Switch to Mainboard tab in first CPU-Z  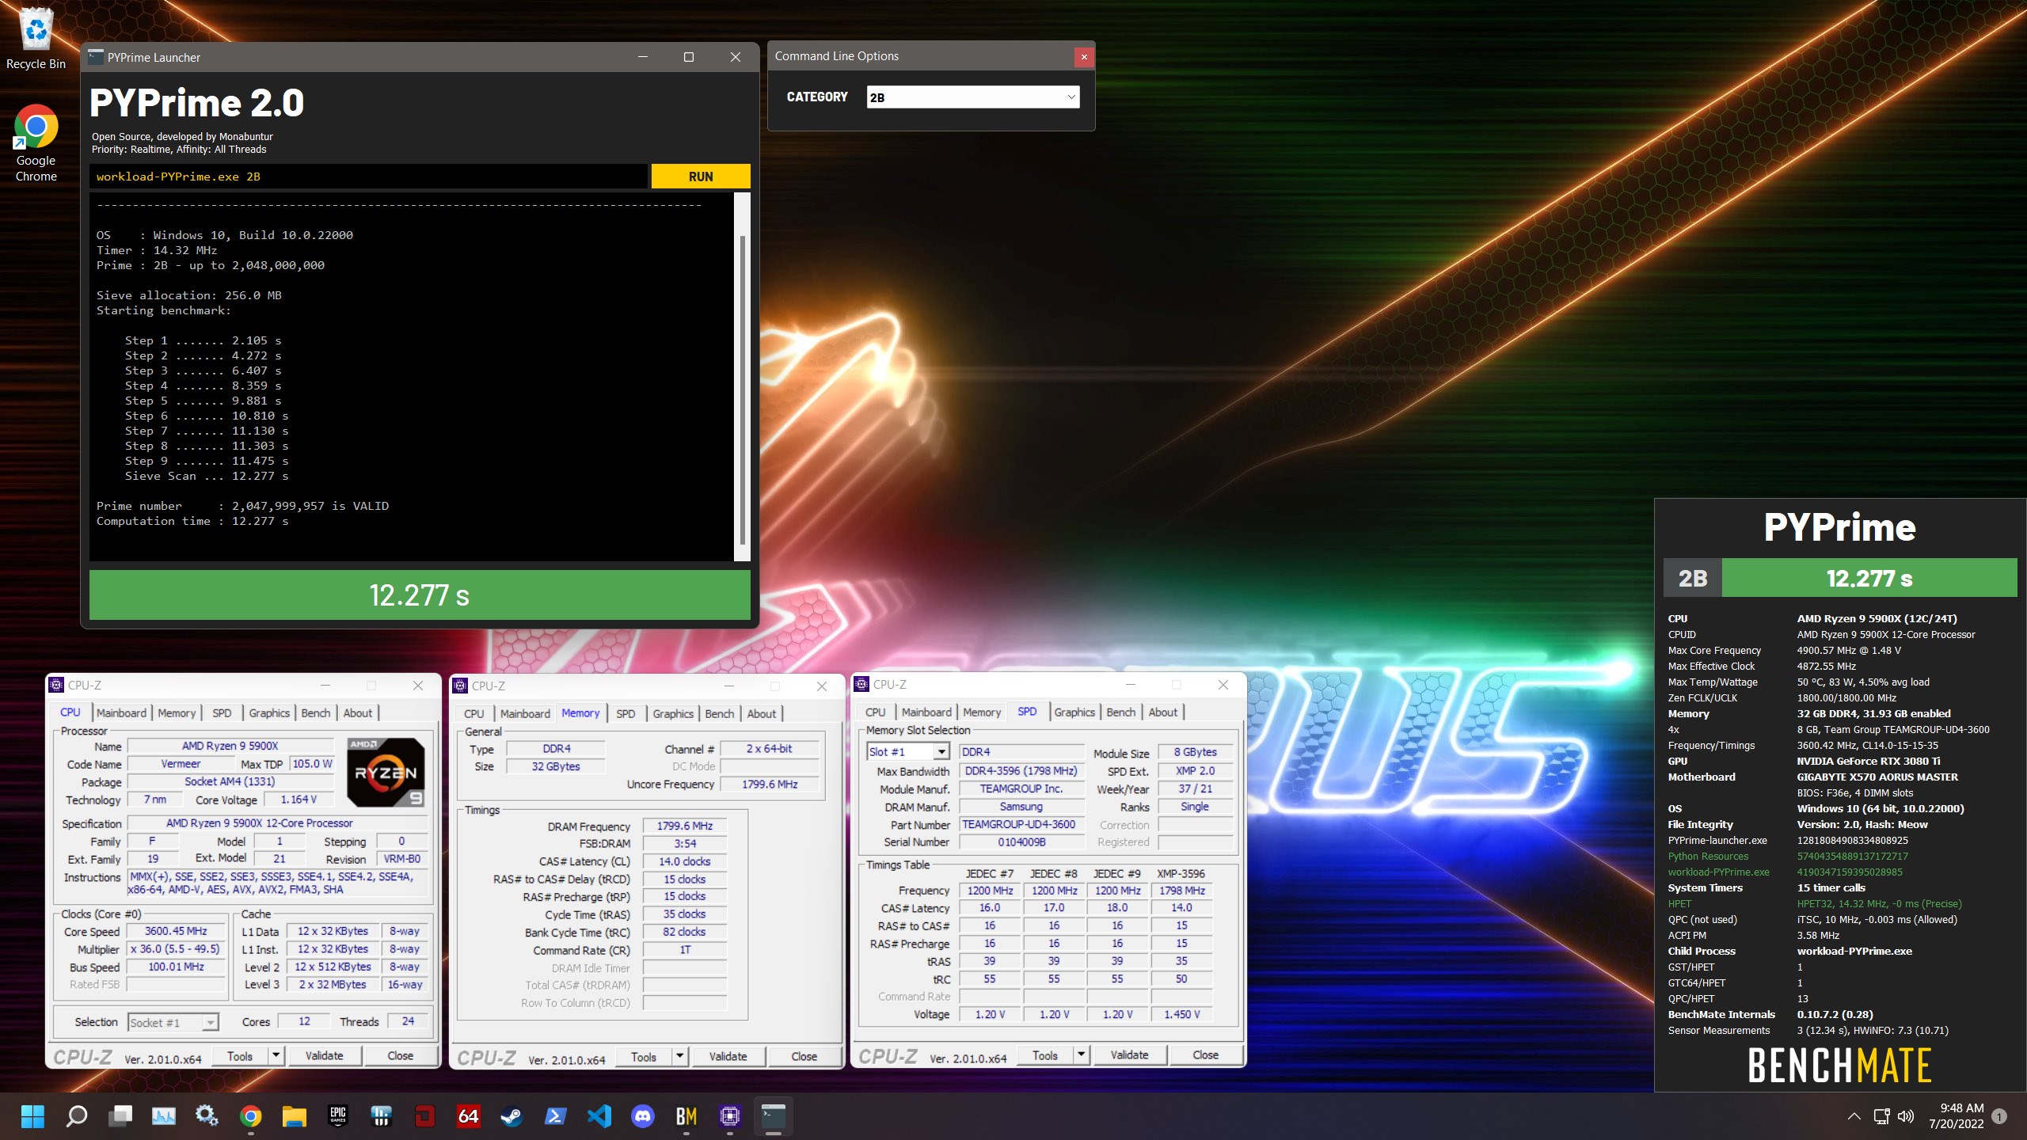pyautogui.click(x=121, y=712)
